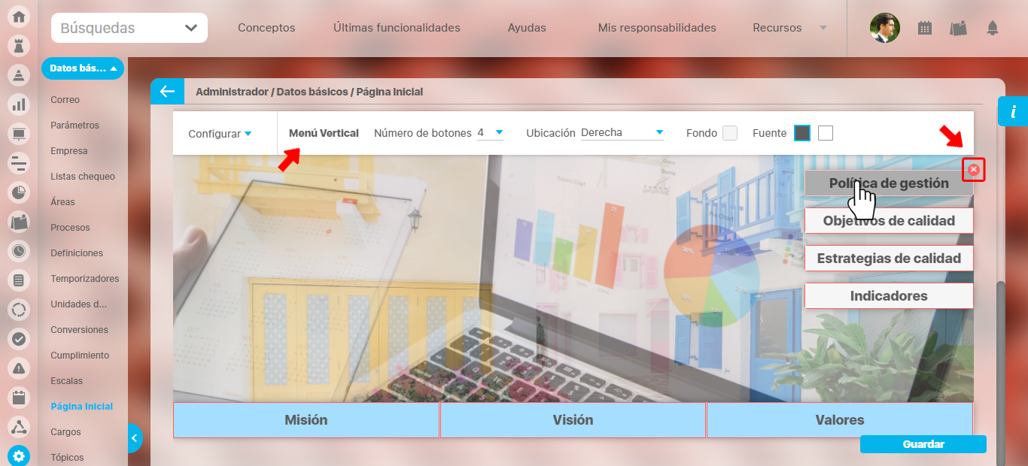Pick the Fondo background color swatch
Screen dimensions: 1028x466
pos(730,133)
